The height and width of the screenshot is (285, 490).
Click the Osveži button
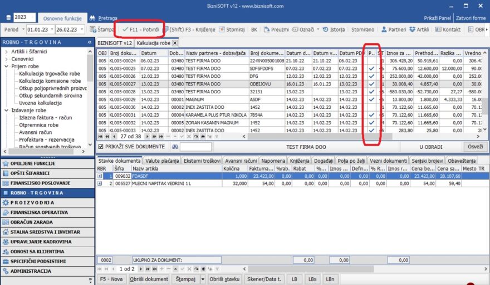[475, 147]
